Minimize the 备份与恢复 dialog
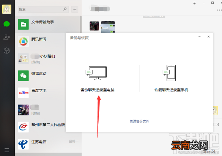 [x=200, y=37]
